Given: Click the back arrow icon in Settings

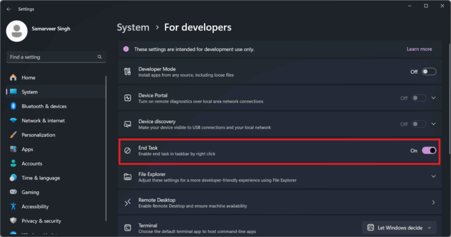Looking at the screenshot, I should point(8,9).
